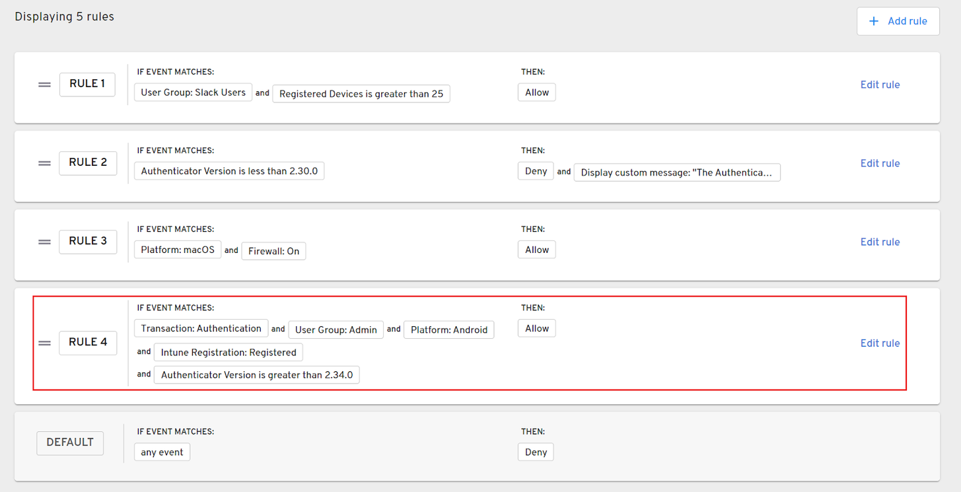Image resolution: width=961 pixels, height=492 pixels.
Task: Click the Add rule button
Action: click(898, 21)
